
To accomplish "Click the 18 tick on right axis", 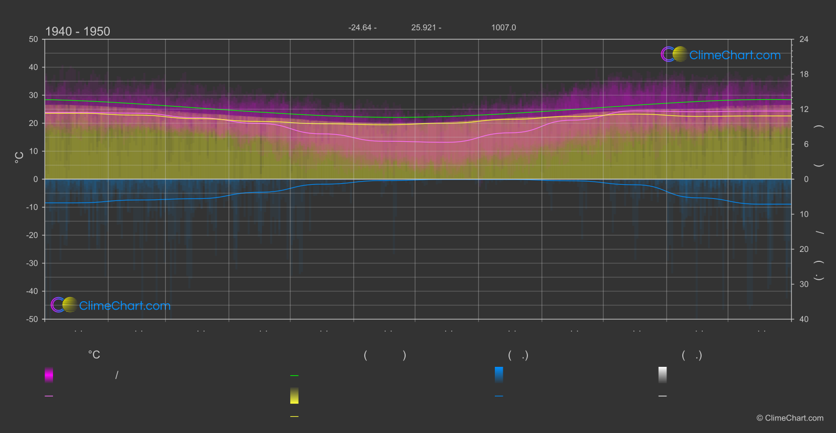I will coord(804,75).
